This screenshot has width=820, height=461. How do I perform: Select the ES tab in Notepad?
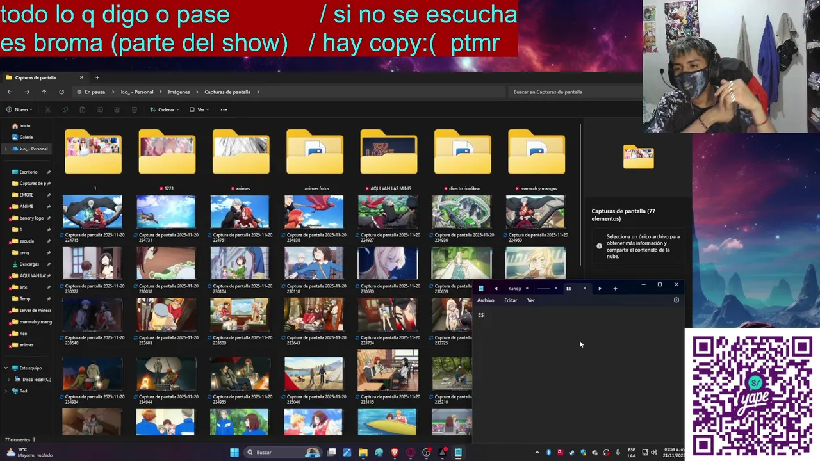point(575,289)
